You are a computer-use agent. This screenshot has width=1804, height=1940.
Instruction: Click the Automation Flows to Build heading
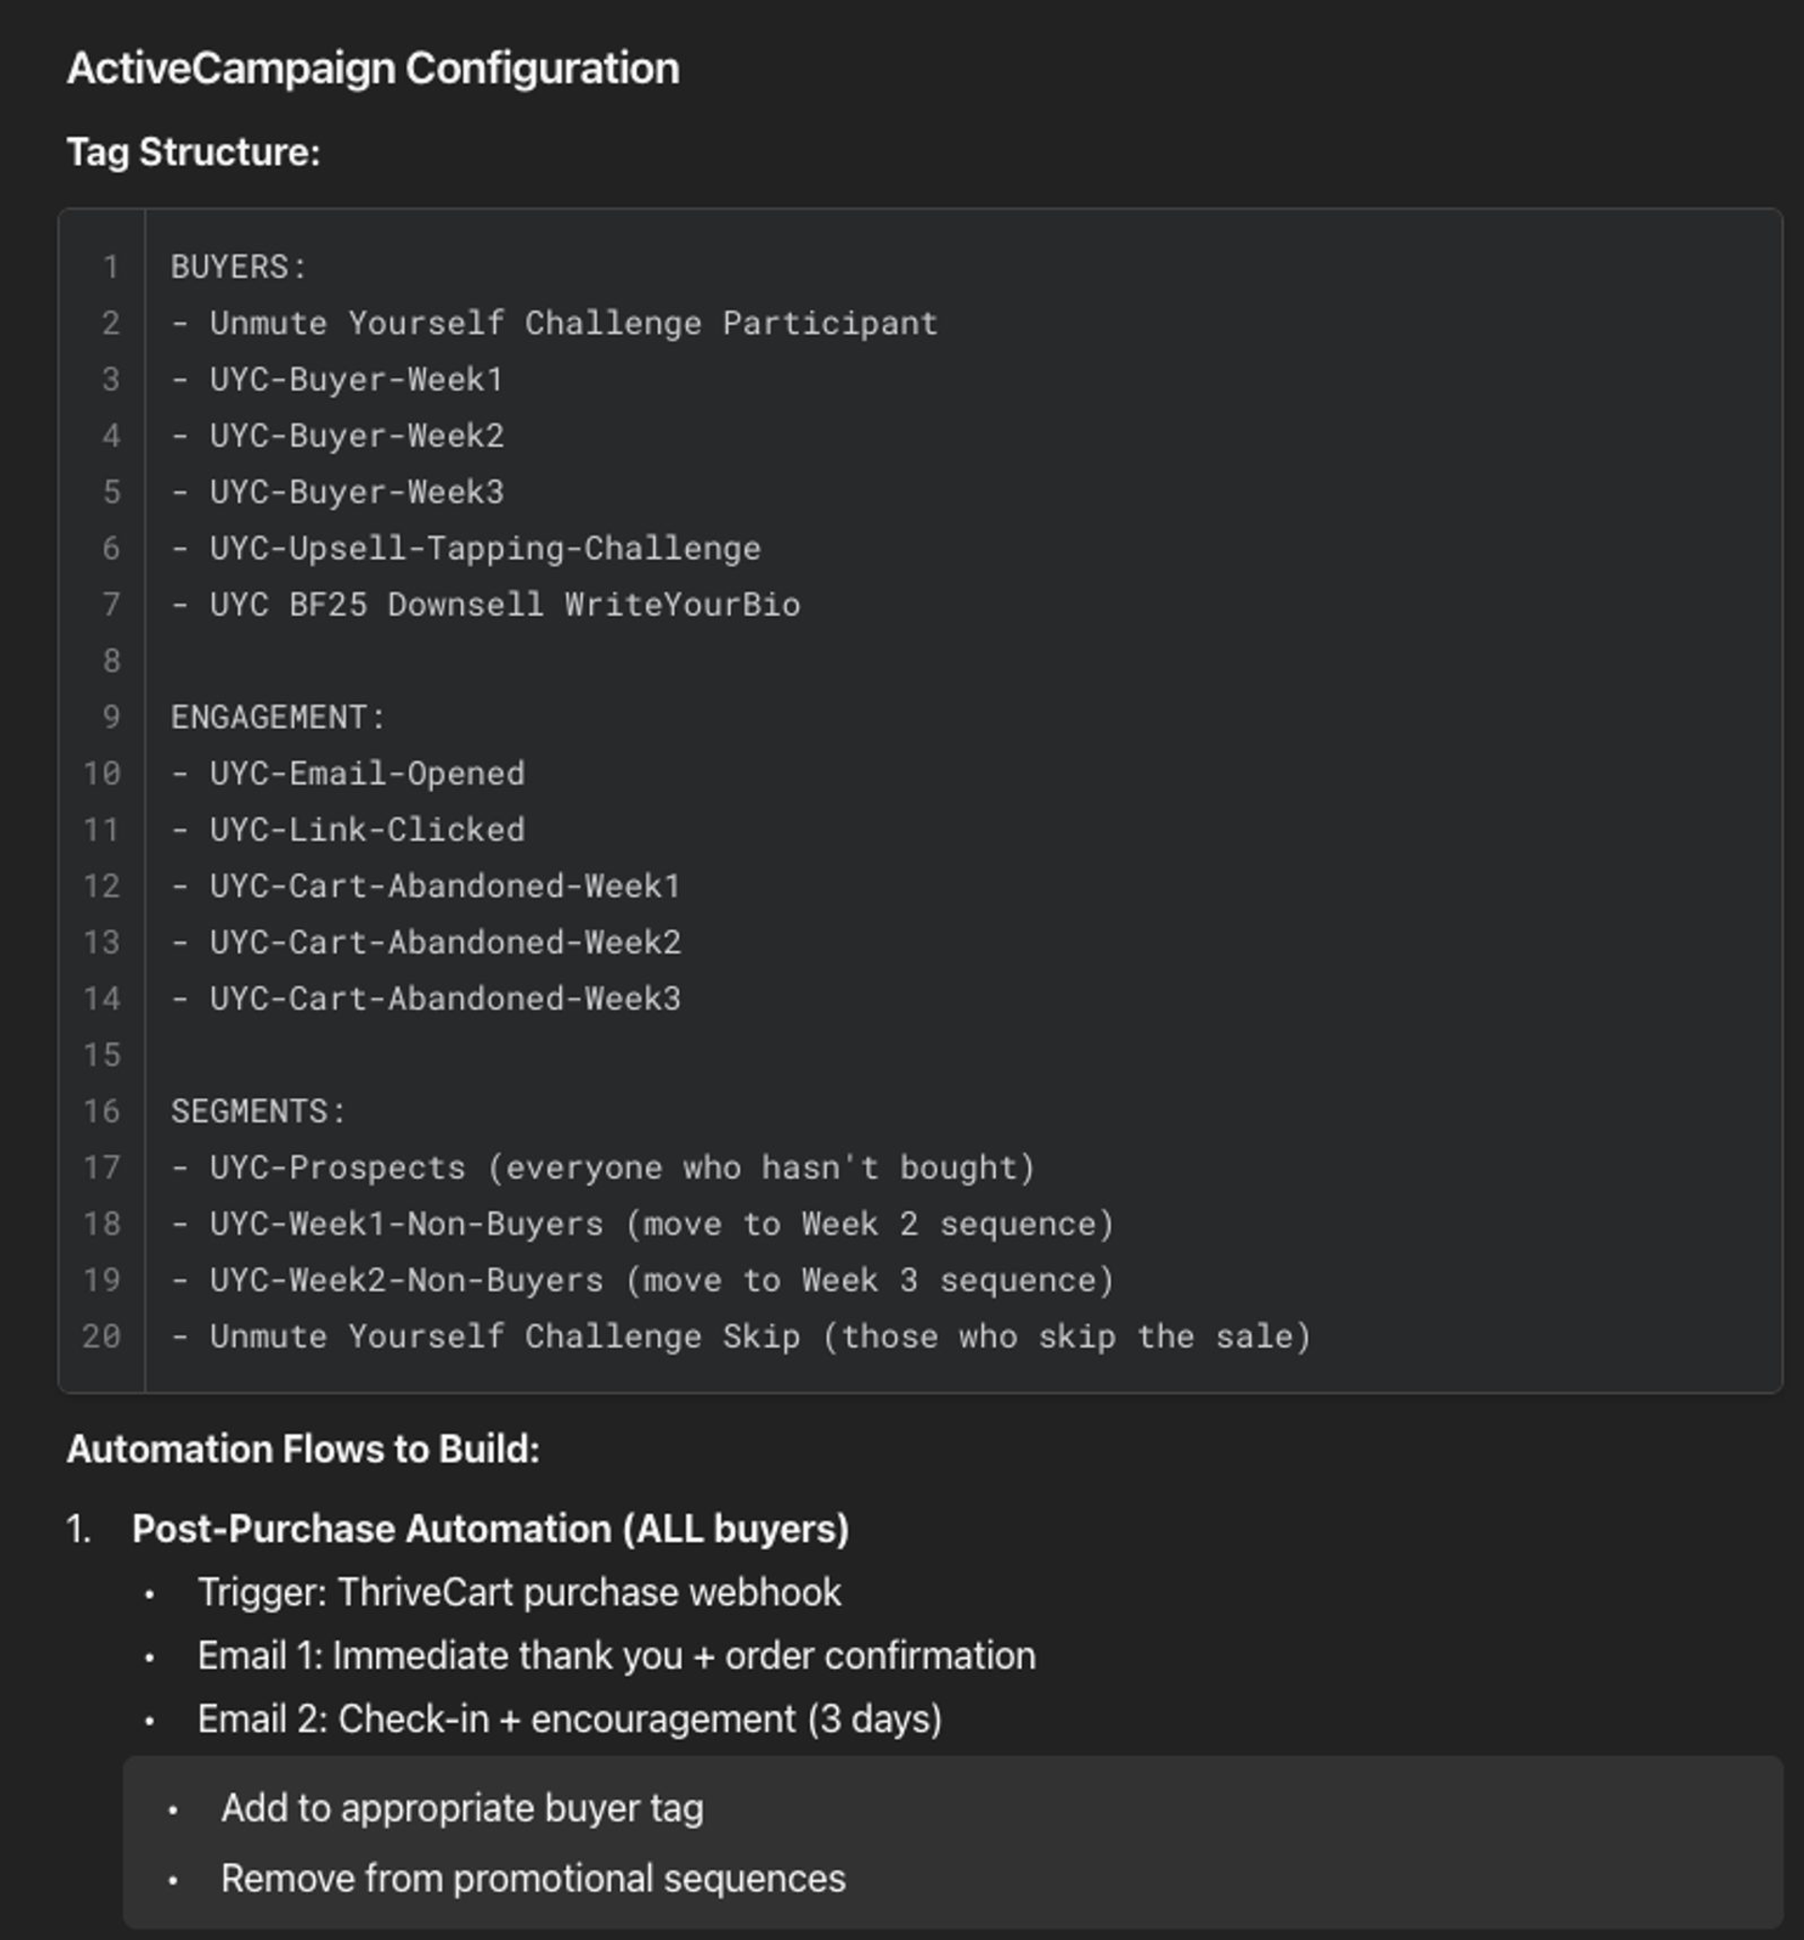(303, 1450)
